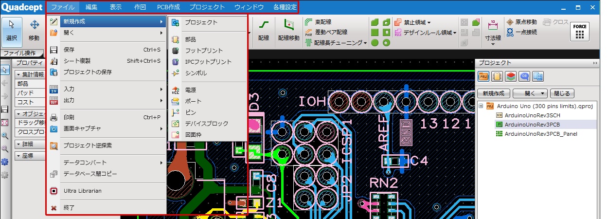Create new デバイスブロック from submenu
The image size is (608, 219).
coord(208,124)
